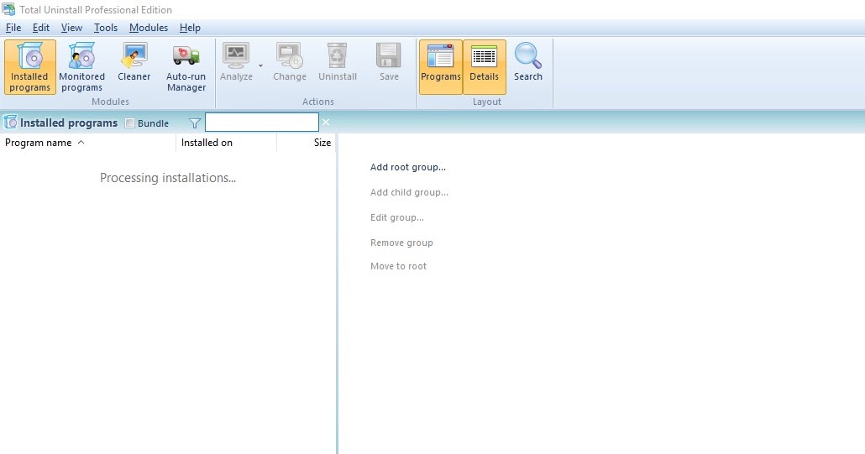The width and height of the screenshot is (865, 454).
Task: Open the Edit menu
Action: 41,28
